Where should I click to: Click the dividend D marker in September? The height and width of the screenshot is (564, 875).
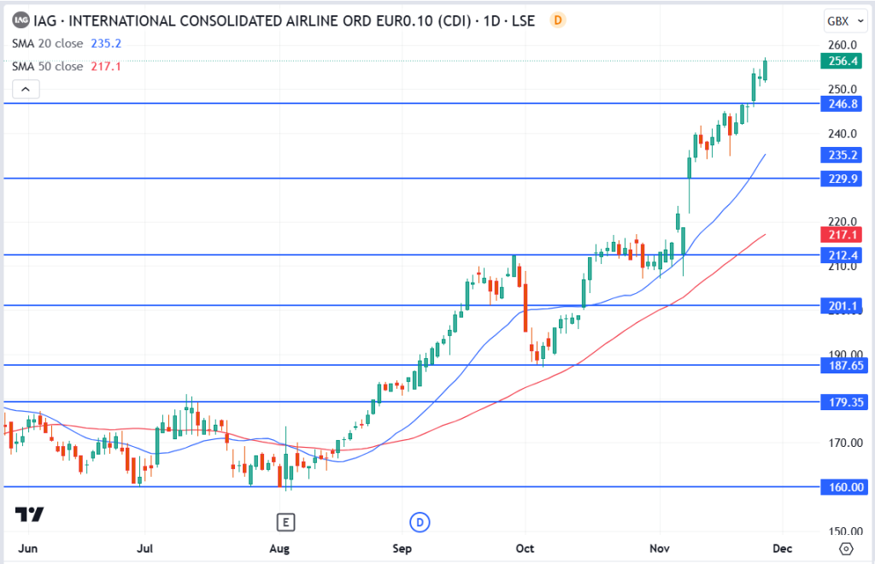coord(420,521)
